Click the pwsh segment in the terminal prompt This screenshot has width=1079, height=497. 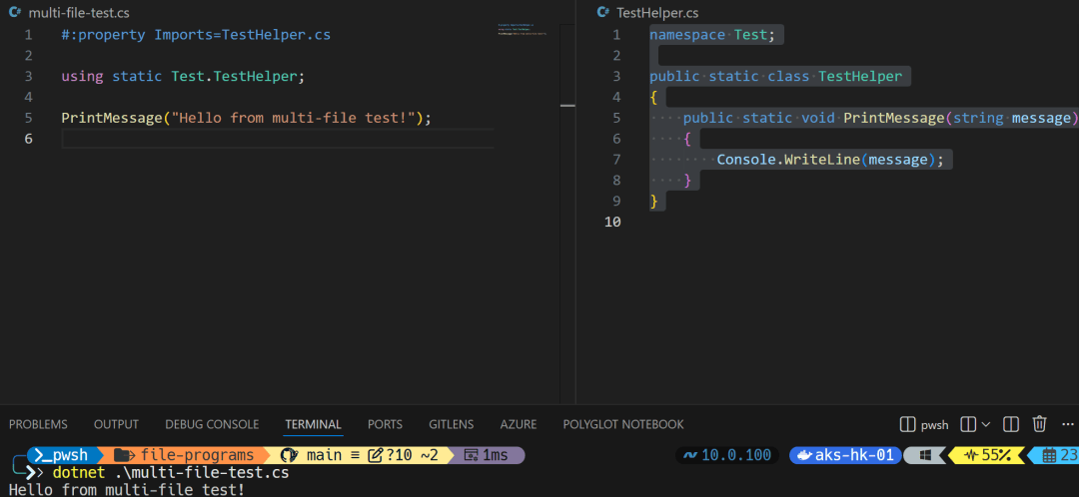(63, 455)
